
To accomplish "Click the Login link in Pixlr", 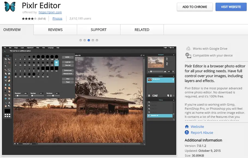I will coord(165,48).
